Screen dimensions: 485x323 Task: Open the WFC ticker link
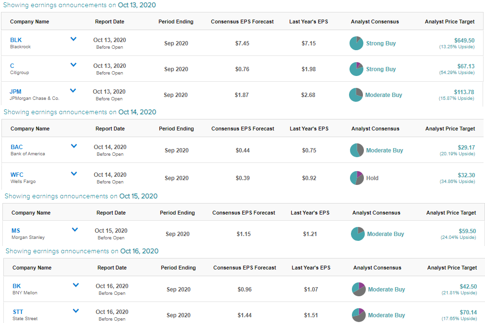click(17, 175)
